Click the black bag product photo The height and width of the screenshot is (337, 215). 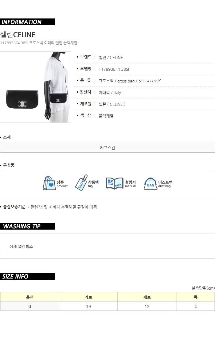22,99
